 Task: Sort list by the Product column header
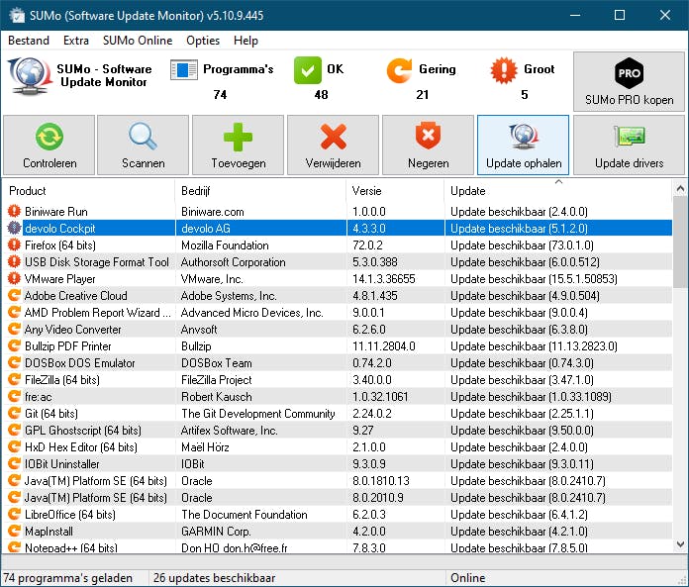coord(89,191)
